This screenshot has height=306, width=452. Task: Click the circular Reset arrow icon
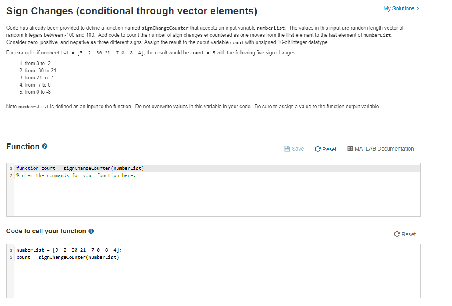317,149
